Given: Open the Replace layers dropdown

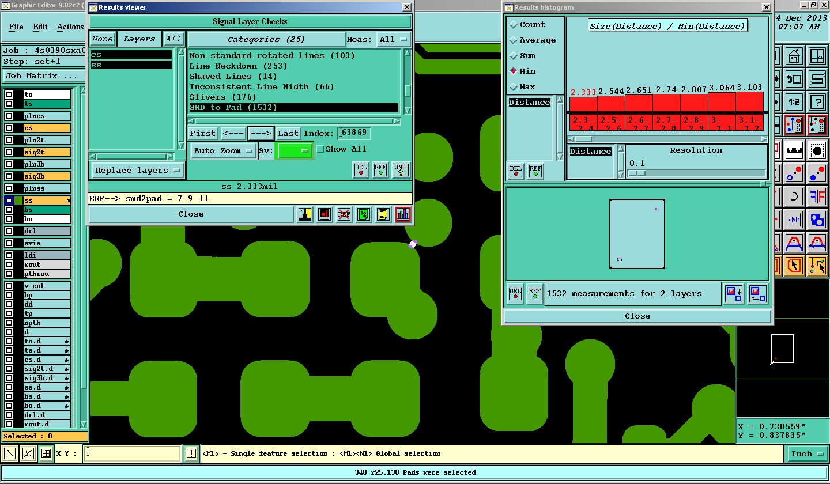Looking at the screenshot, I should point(138,171).
